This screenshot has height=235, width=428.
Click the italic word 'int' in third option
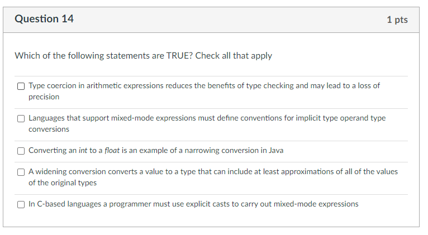(x=82, y=151)
